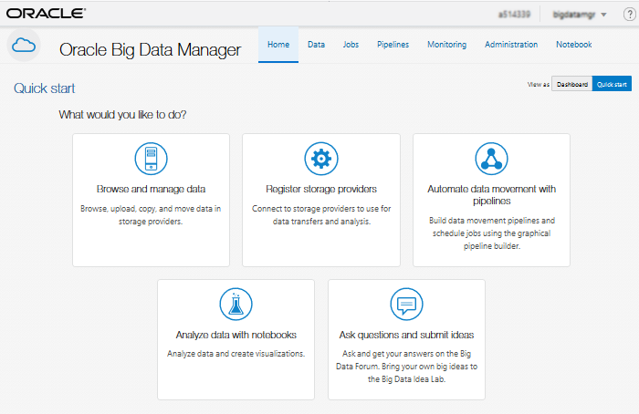639x414 pixels.
Task: Open Ask questions and submit ideas title
Action: 406,335
